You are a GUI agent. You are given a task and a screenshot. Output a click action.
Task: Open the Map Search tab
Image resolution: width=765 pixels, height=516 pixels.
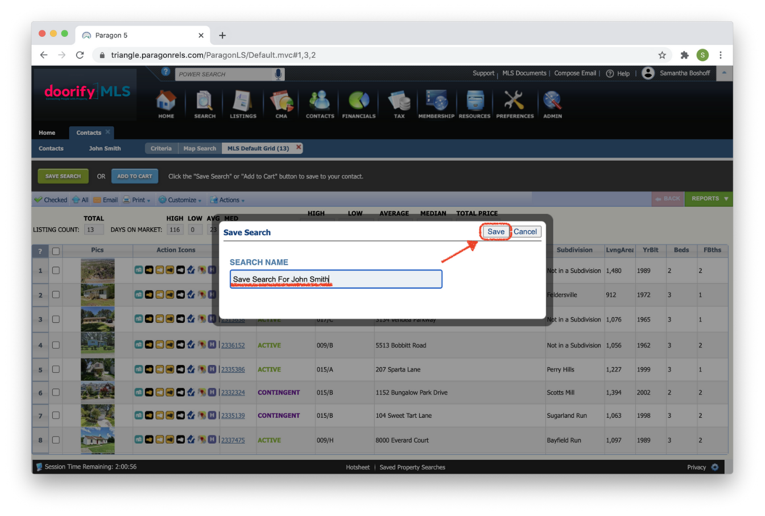pyautogui.click(x=200, y=148)
